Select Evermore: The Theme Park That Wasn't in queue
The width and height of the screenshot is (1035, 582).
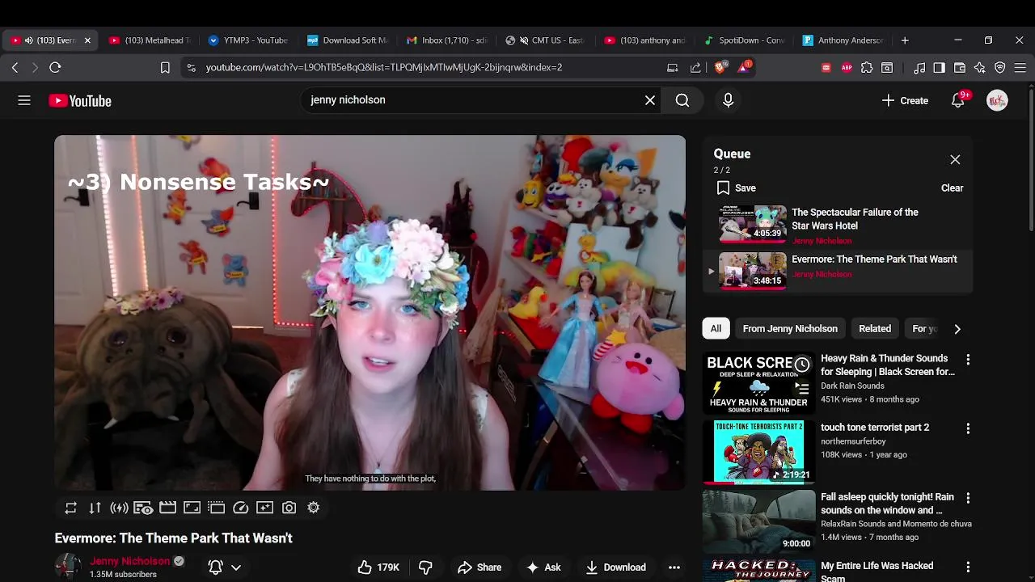tap(836, 271)
